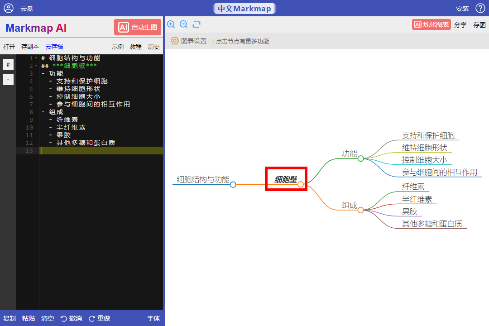Image resolution: width=489 pixels, height=326 pixels.
Task: Open the 打开 menu item
Action: 9,47
